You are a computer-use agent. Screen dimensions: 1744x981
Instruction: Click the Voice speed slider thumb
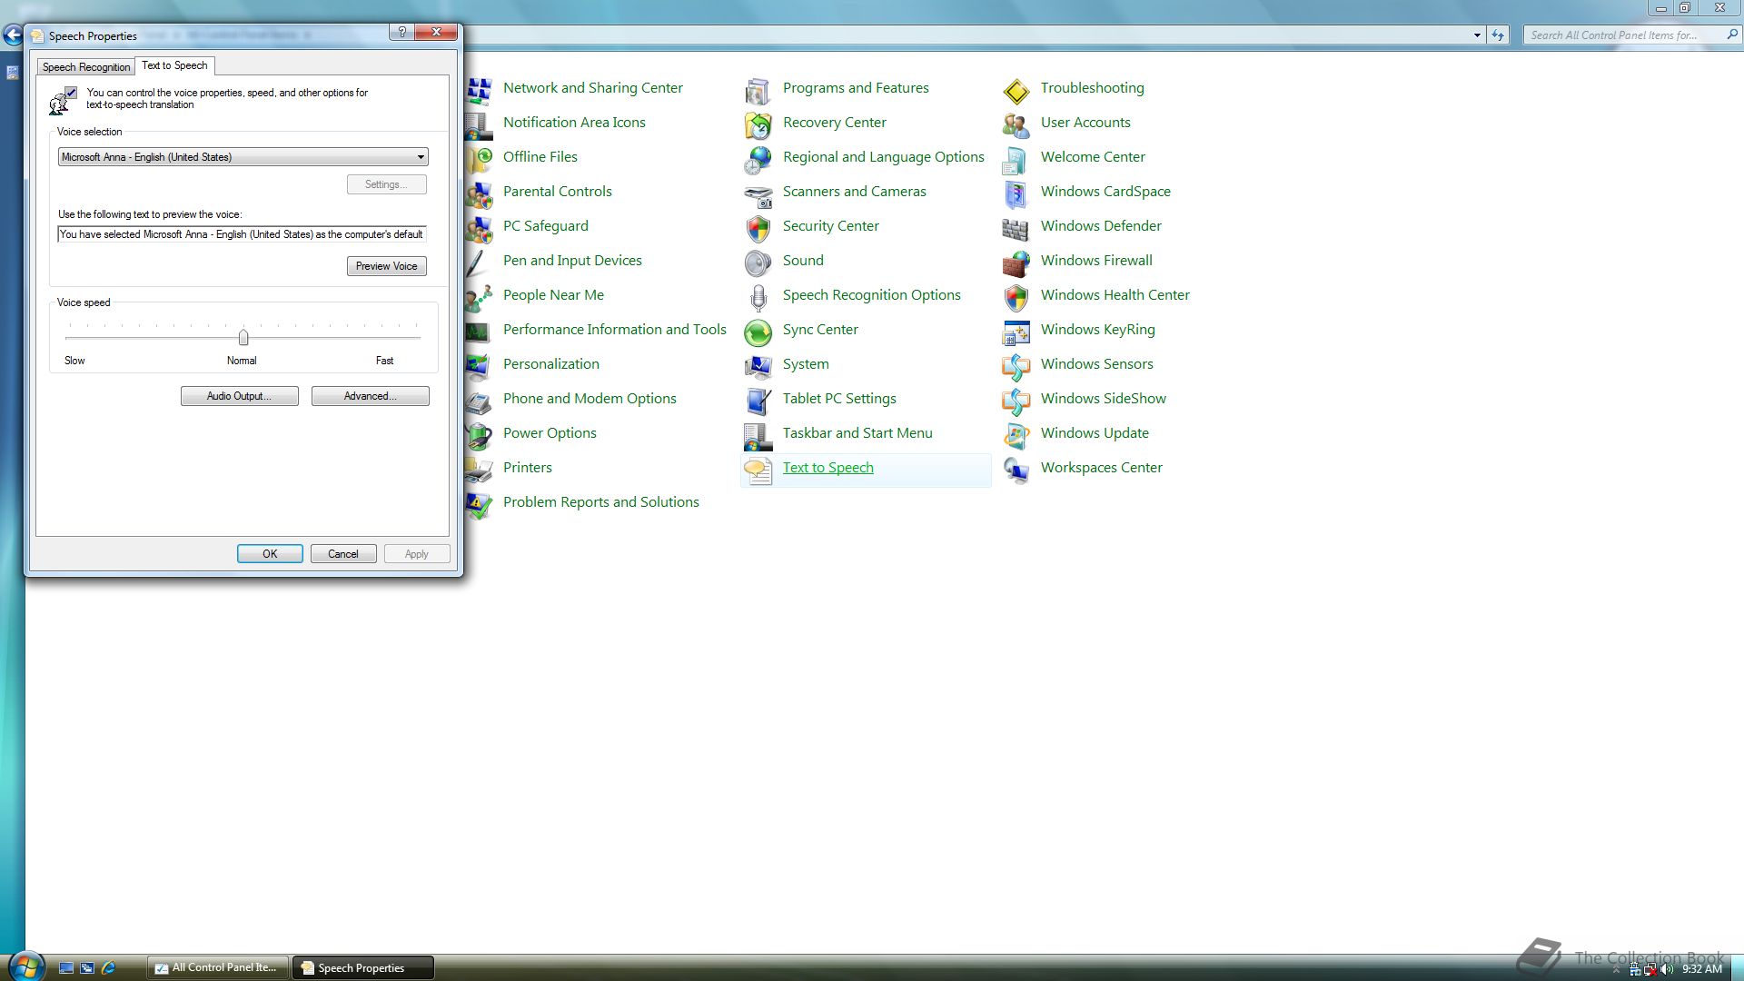243,337
